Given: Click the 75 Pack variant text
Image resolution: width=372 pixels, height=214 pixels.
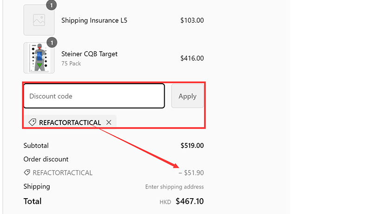Looking at the screenshot, I should click(71, 63).
